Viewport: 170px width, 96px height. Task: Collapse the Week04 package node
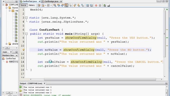10,11
